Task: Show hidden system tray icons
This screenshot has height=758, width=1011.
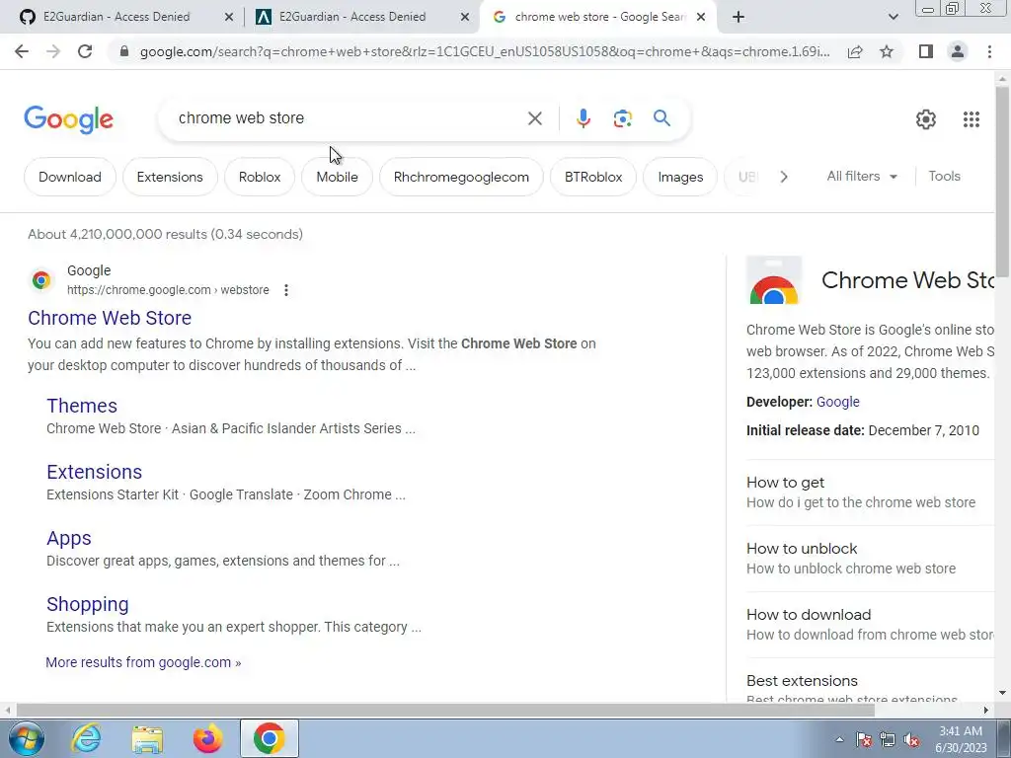Action: pyautogui.click(x=839, y=739)
